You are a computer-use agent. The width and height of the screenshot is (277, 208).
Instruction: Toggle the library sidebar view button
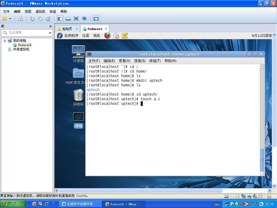(x=60, y=19)
